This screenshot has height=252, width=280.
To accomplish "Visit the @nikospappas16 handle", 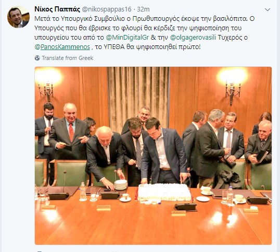I will pyautogui.click(x=106, y=9).
